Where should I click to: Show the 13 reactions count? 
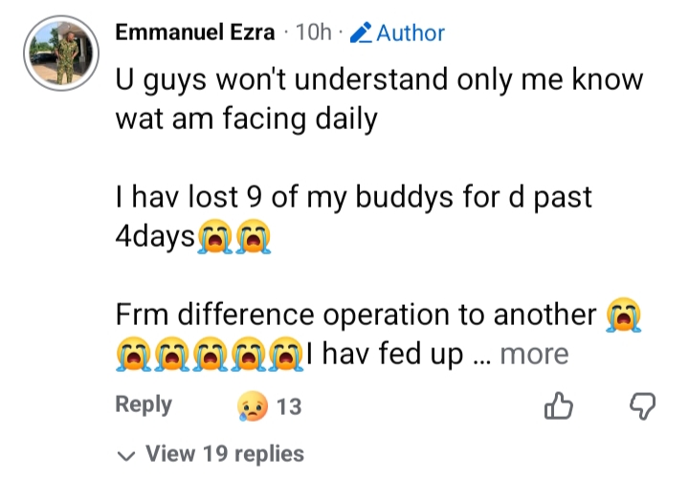(x=288, y=407)
